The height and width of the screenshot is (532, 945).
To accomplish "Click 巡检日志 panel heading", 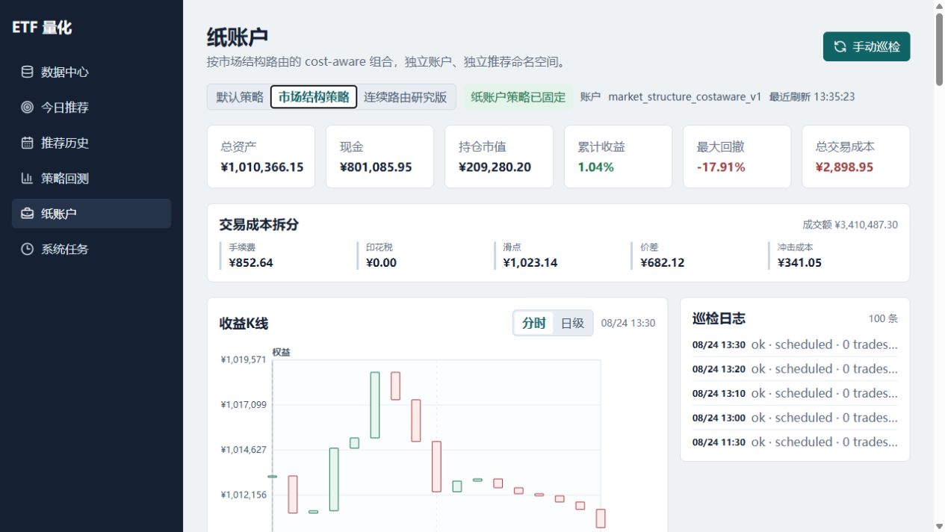I will coord(719,318).
